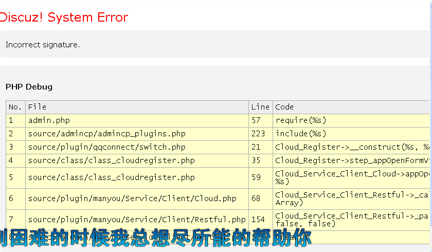The image size is (432, 252).
Task: Click the 'Code' column header
Action: (351, 107)
